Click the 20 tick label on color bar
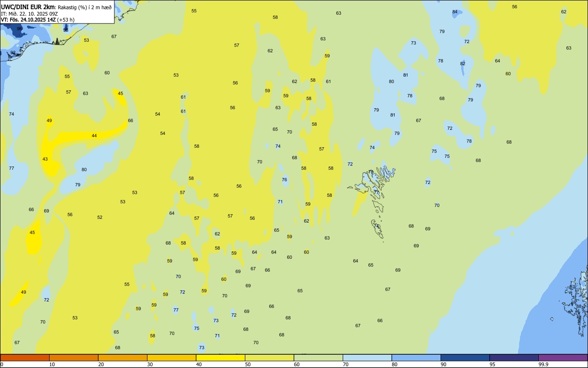The width and height of the screenshot is (588, 368). 101,364
